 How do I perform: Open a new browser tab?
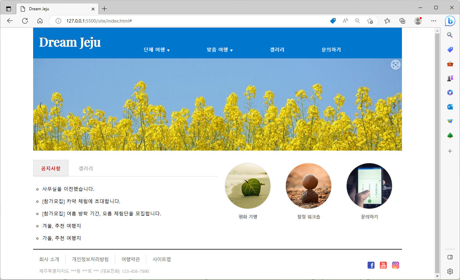click(x=104, y=9)
